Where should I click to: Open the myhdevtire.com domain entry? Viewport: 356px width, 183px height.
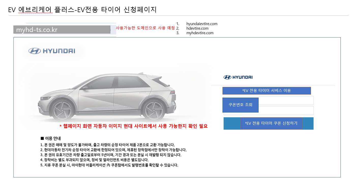(x=200, y=33)
